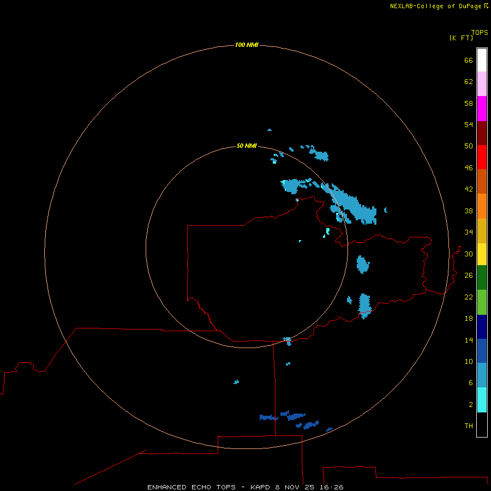Click the '16:26' timestamp text
The image size is (491, 491).
point(331,487)
